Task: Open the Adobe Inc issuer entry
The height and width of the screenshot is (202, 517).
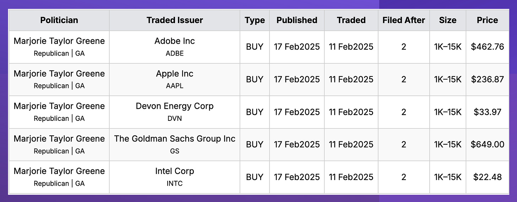Action: point(175,41)
